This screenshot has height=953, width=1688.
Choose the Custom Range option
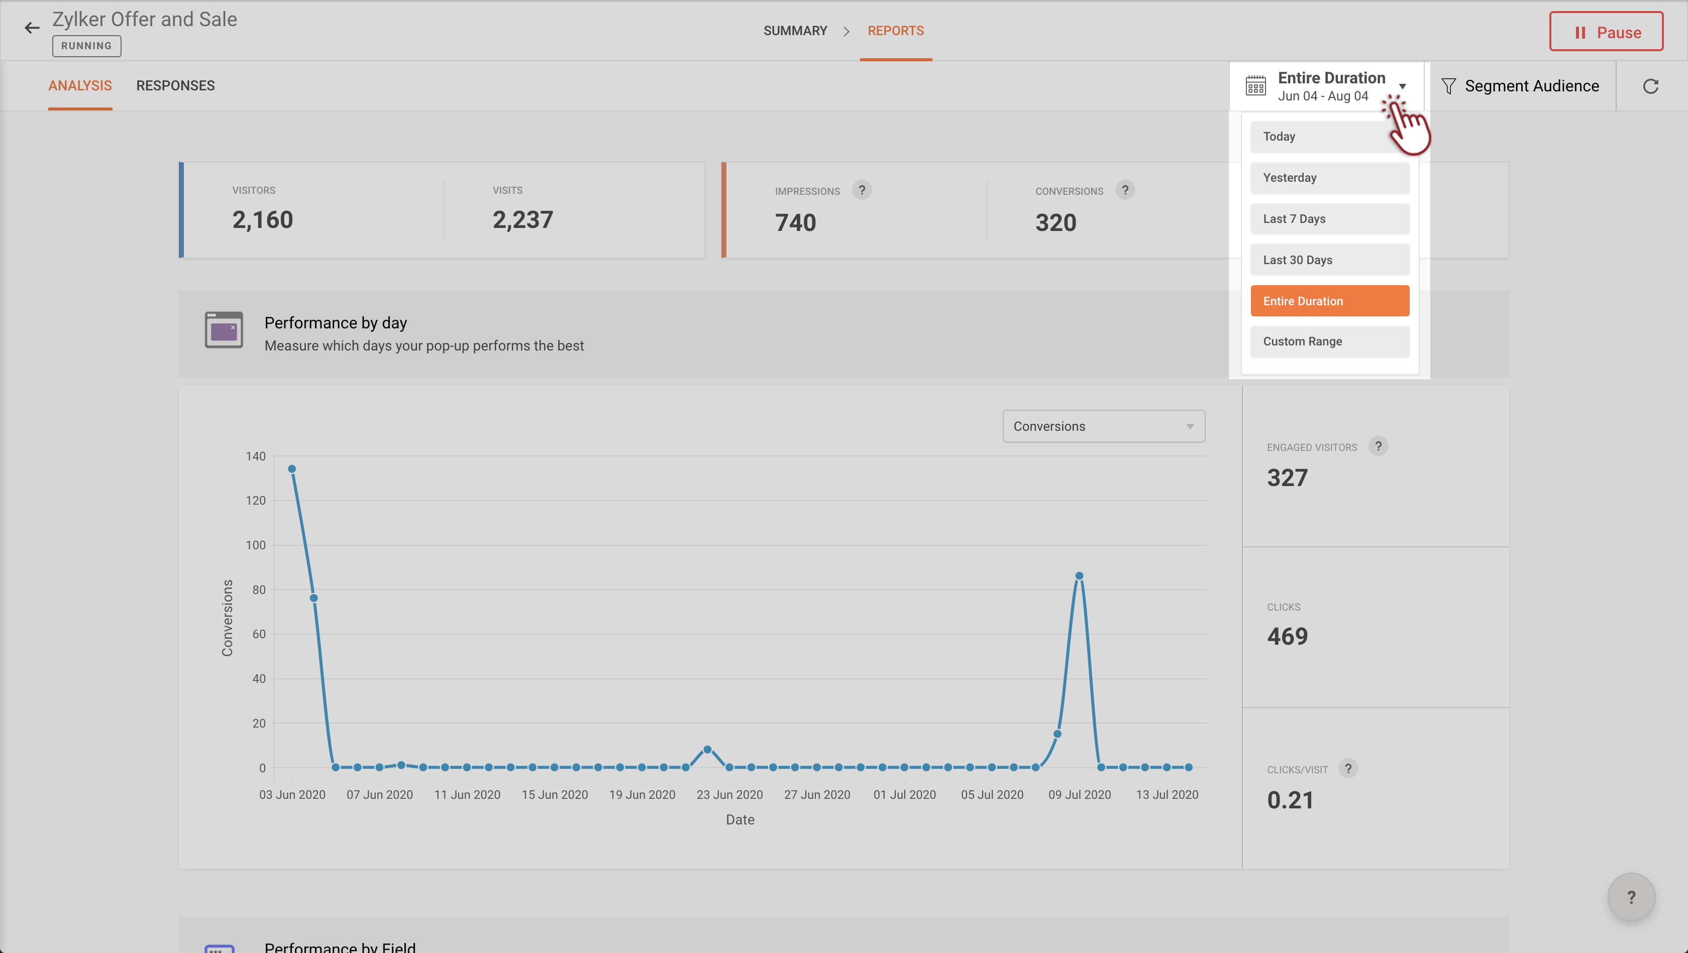click(x=1330, y=341)
